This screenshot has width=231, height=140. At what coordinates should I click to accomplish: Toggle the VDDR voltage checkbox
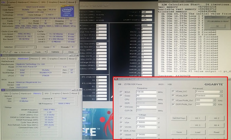(x=121, y=135)
